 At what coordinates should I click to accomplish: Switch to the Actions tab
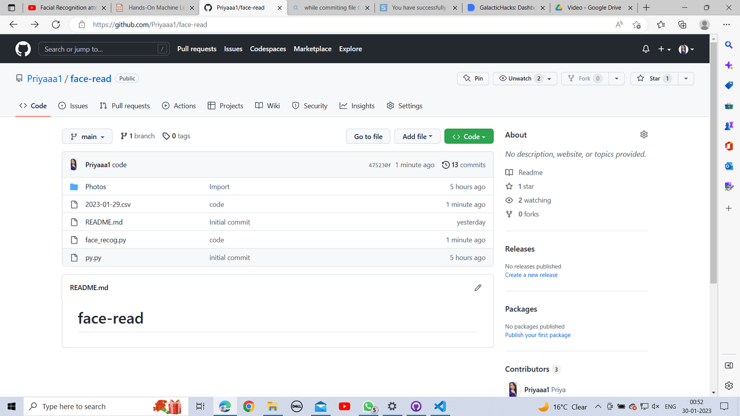[x=179, y=106]
